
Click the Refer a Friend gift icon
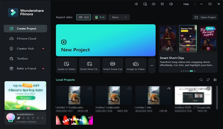point(11,69)
